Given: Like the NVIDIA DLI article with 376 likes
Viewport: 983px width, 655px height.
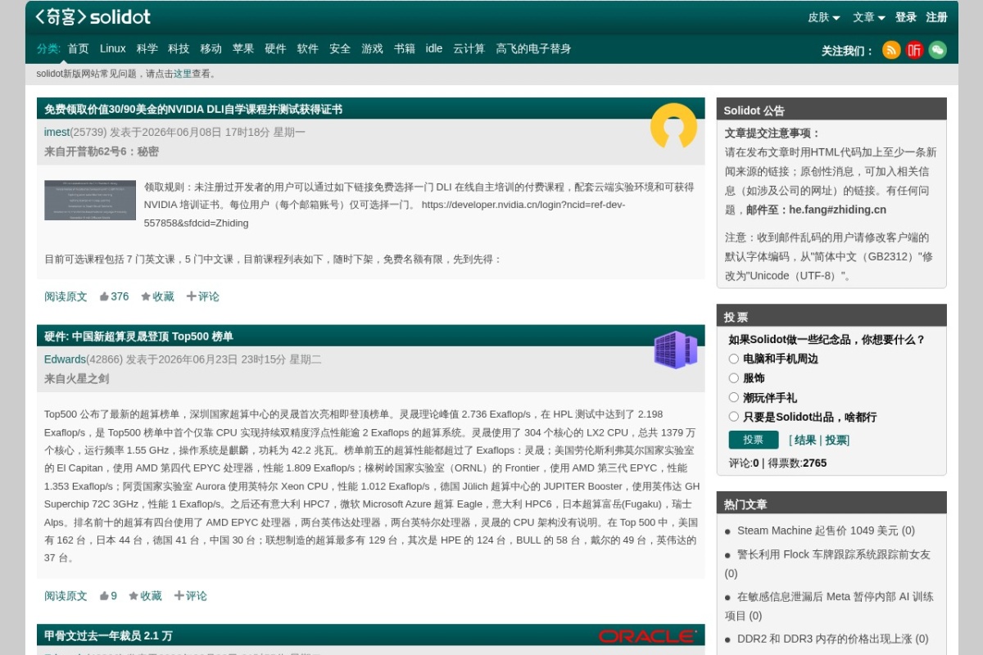Looking at the screenshot, I should [x=114, y=296].
